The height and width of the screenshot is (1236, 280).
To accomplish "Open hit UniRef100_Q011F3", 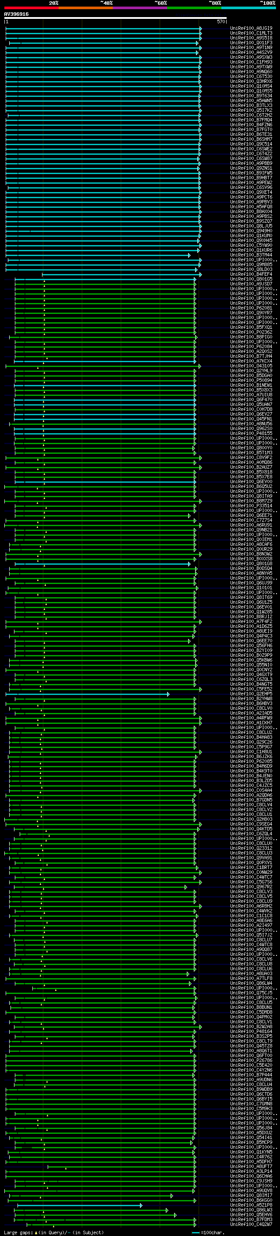I will click(x=251, y=43).
